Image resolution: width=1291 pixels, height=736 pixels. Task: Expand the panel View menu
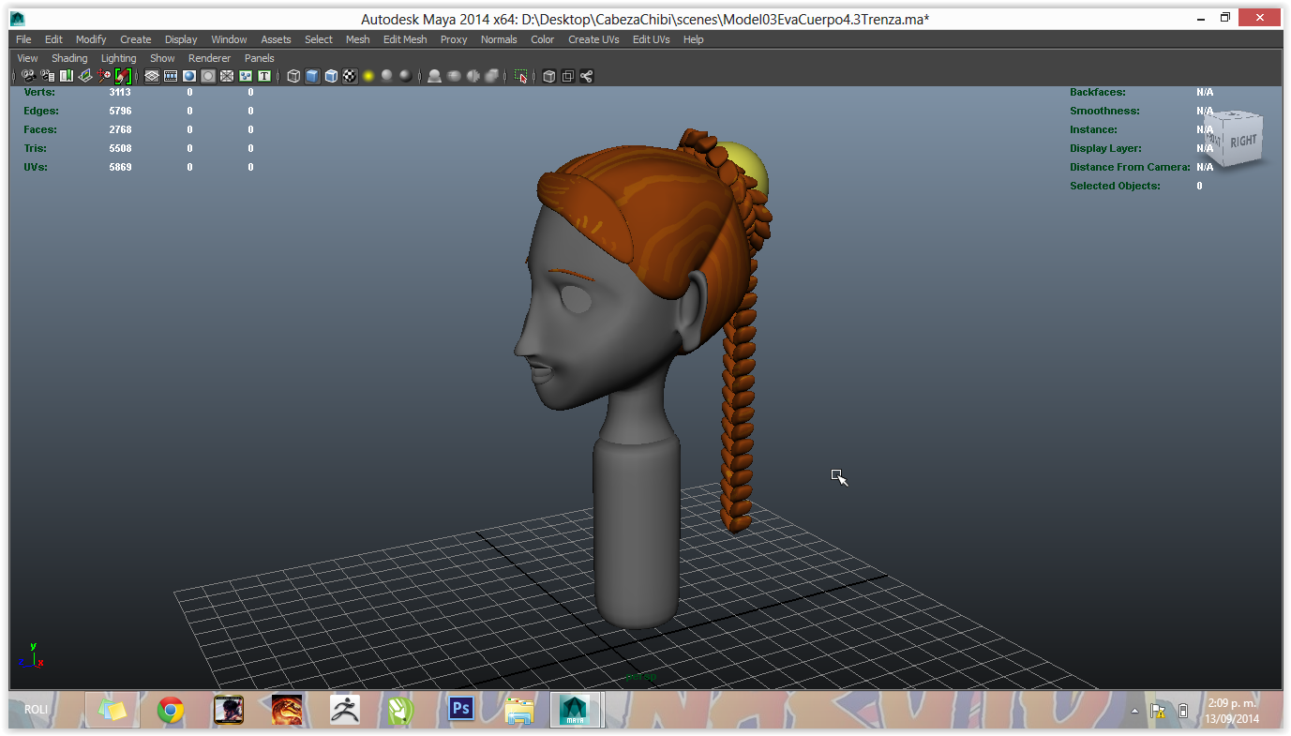point(27,58)
